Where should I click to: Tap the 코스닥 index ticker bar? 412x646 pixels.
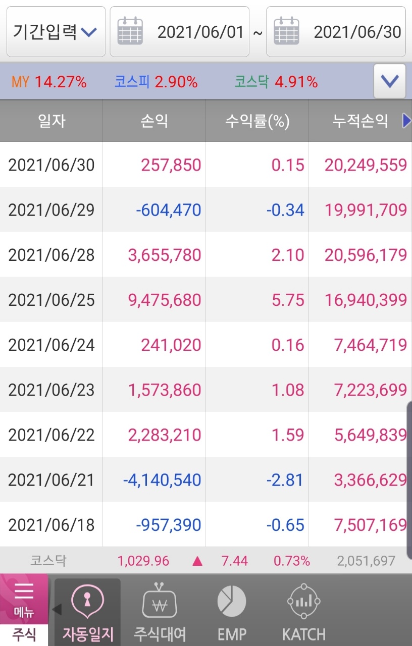pos(206,561)
